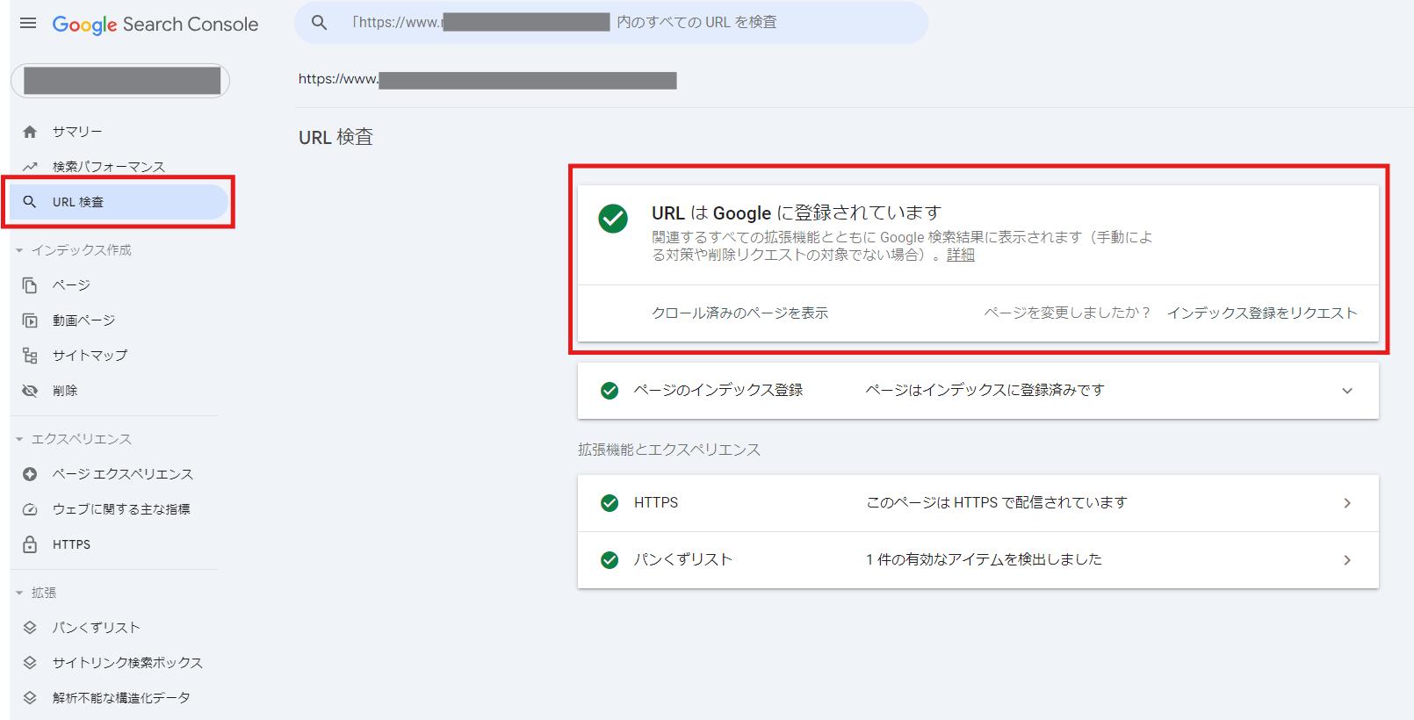The image size is (1414, 720).
Task: Click green check in the パンくずリスト result row
Action: pos(610,560)
